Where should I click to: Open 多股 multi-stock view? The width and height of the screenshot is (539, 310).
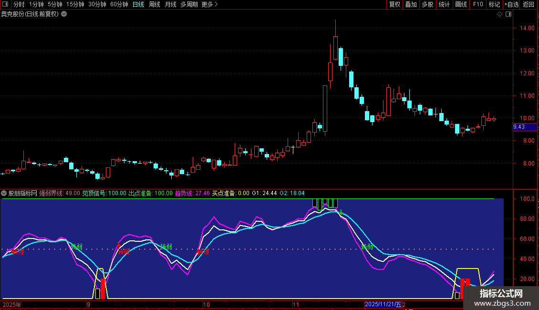click(427, 4)
